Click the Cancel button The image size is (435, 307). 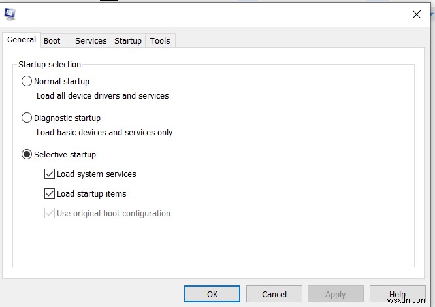coord(274,294)
